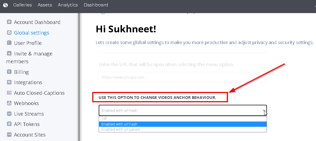Click the Webhooks sidebar icon
The height and width of the screenshot is (141, 316).
(9, 103)
